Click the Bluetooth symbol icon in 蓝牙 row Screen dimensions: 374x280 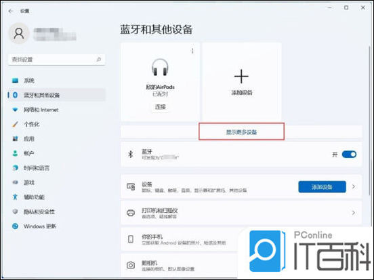click(131, 154)
